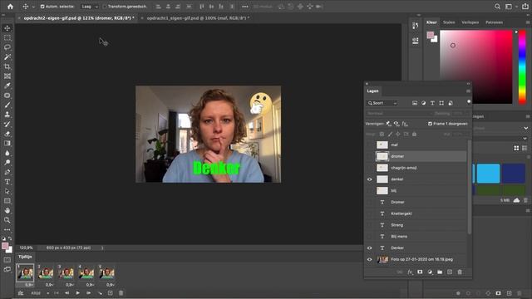Go to next frame in timeline
Viewport: 532px width, 299px height.
(89, 293)
